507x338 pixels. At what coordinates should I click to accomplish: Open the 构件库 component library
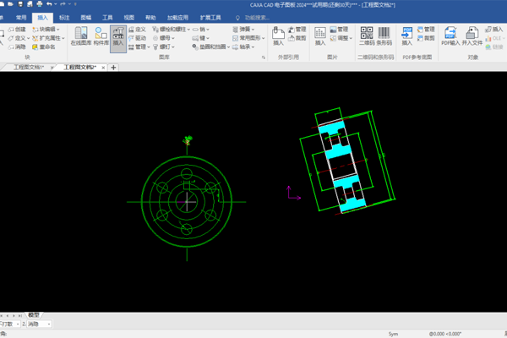[101, 35]
